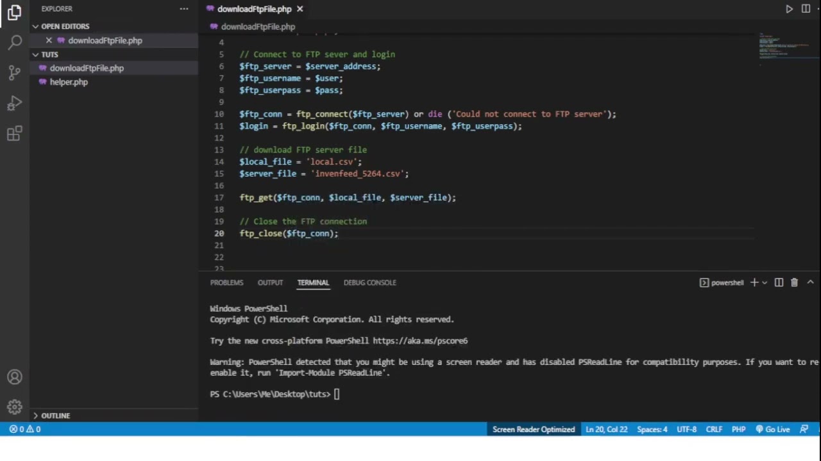
Task: Maximize the panel with chevron up
Action: click(x=810, y=282)
